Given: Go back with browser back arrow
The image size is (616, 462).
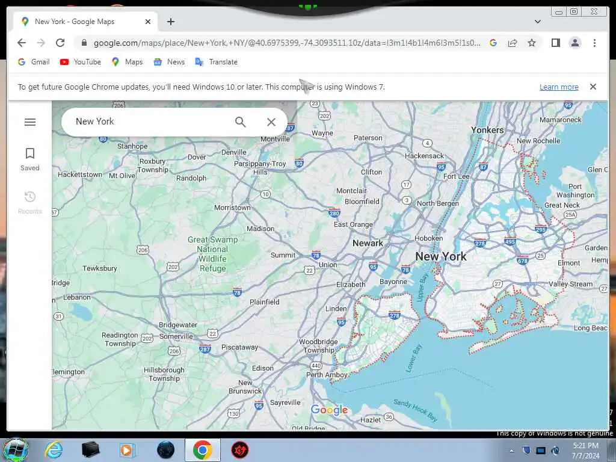Looking at the screenshot, I should click(22, 43).
